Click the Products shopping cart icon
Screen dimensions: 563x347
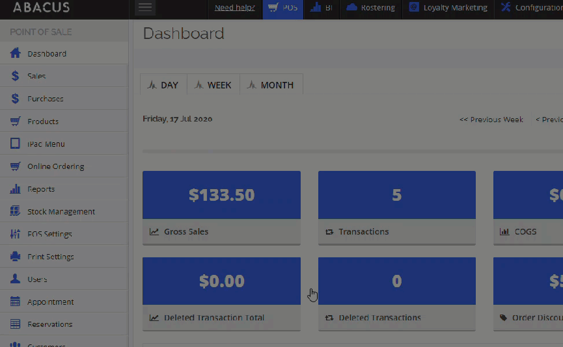[15, 122]
